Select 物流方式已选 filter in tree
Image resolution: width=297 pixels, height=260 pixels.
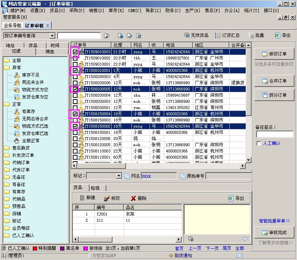[35, 126]
